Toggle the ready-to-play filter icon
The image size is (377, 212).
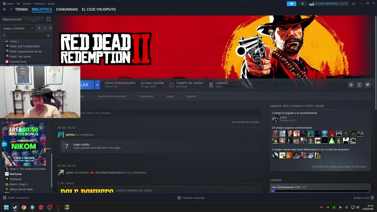pos(50,28)
